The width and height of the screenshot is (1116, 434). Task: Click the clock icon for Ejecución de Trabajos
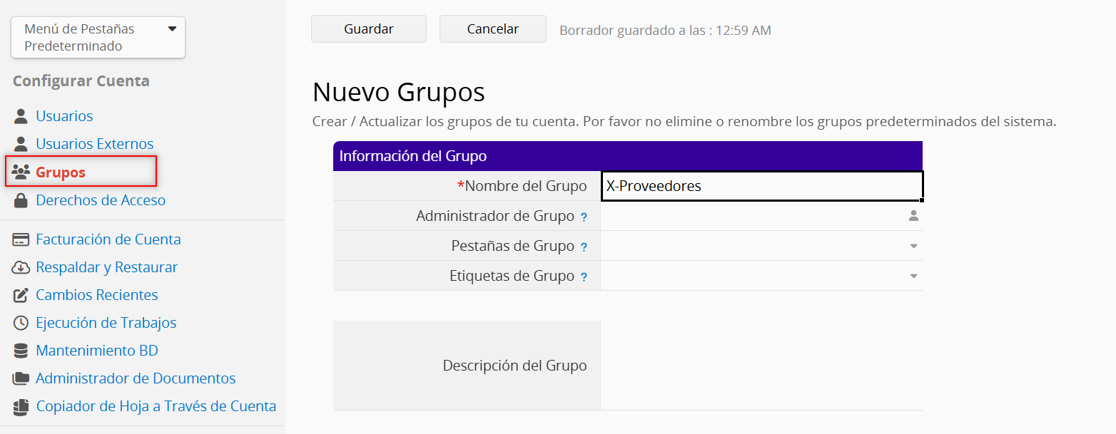(x=21, y=323)
